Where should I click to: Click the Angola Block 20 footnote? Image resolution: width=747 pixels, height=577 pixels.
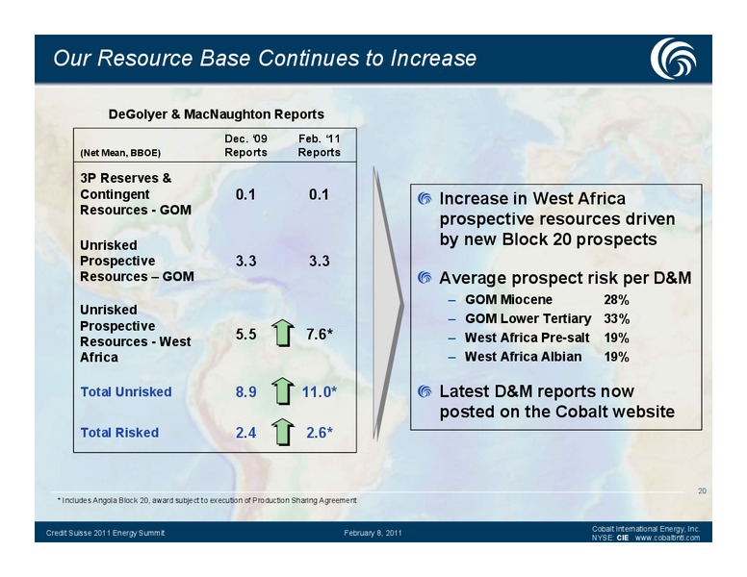(207, 500)
